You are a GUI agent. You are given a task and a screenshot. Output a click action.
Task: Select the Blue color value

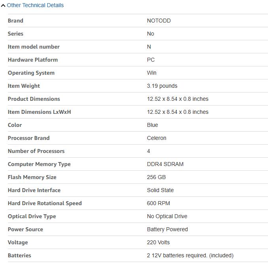[x=152, y=125]
